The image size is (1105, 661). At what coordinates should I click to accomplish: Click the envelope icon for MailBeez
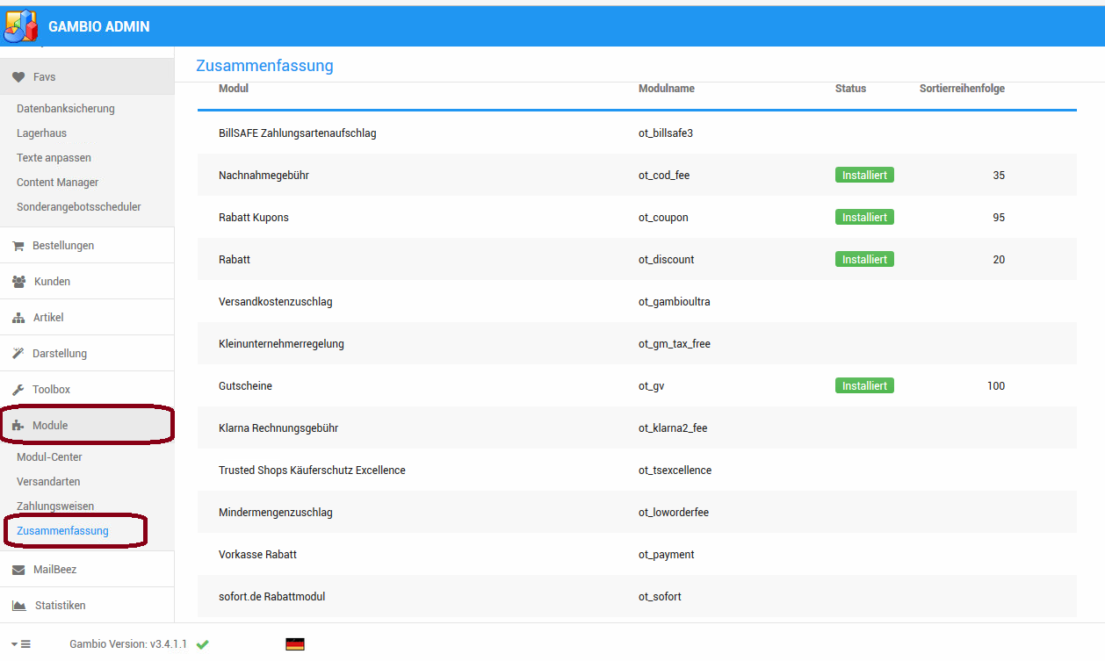coord(18,570)
